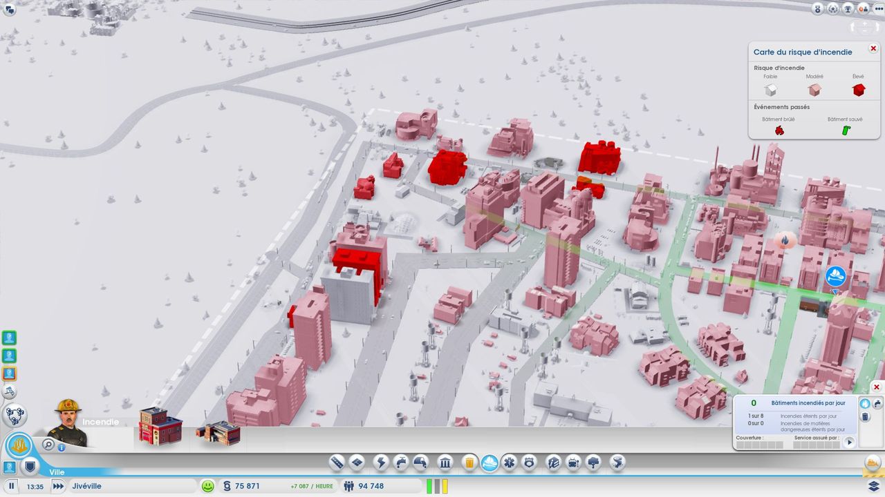Open the Water faucet menu in the toolbar
Viewport: 885px width, 497px height.
(x=401, y=462)
